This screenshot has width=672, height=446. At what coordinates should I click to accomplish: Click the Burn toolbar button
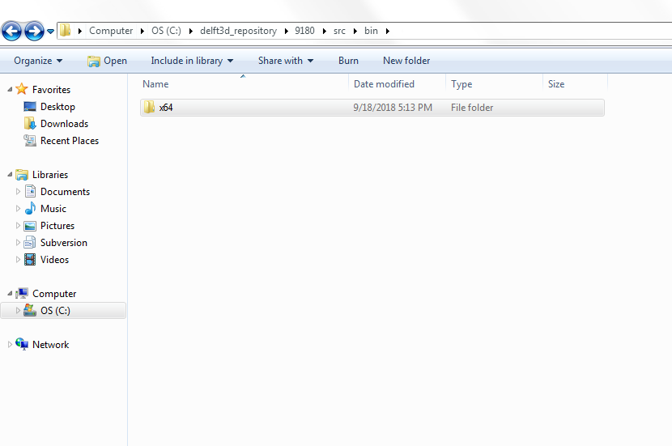[x=348, y=61]
